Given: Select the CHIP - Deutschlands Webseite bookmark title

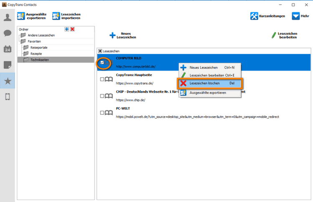Looking at the screenshot, I should (x=147, y=92).
